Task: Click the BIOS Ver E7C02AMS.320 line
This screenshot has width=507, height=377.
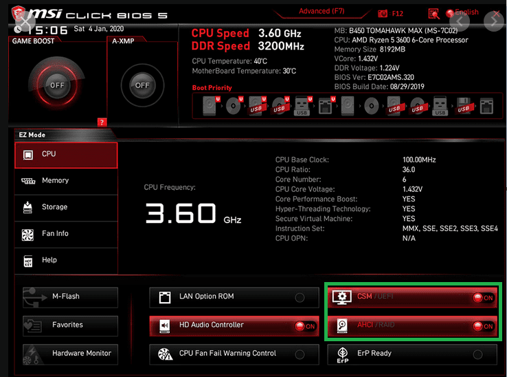Action: pos(374,78)
